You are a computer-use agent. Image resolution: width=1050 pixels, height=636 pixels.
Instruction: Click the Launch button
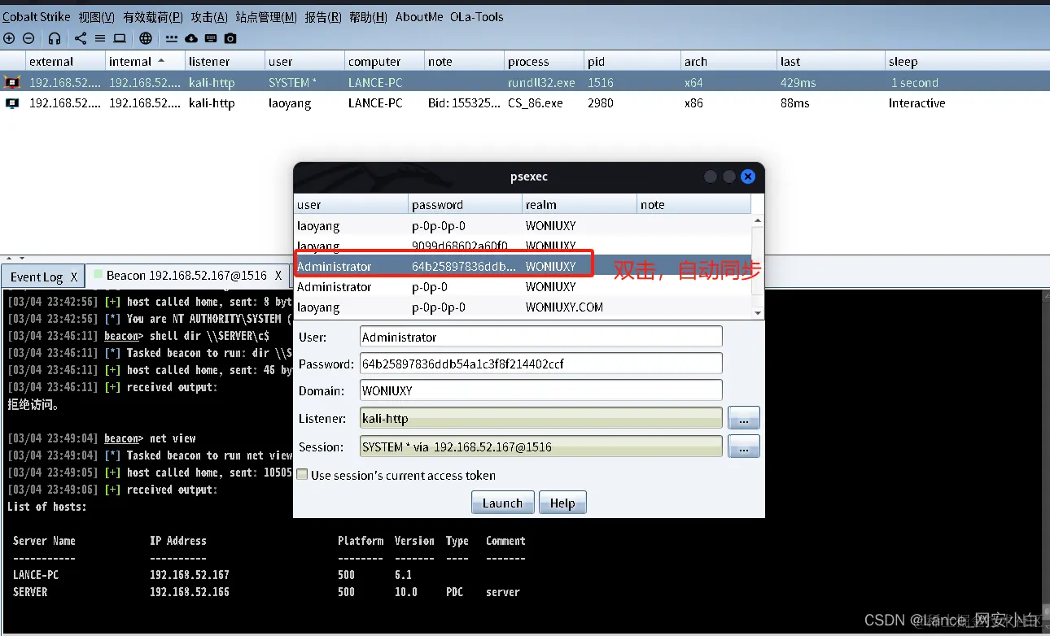(x=502, y=503)
